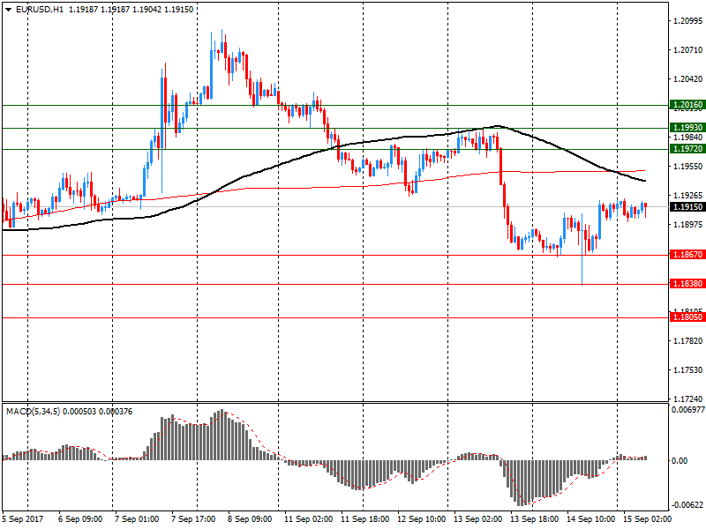Click the 14 Sep 10:00 time axis label
This screenshot has height=529, width=706.
tap(590, 519)
